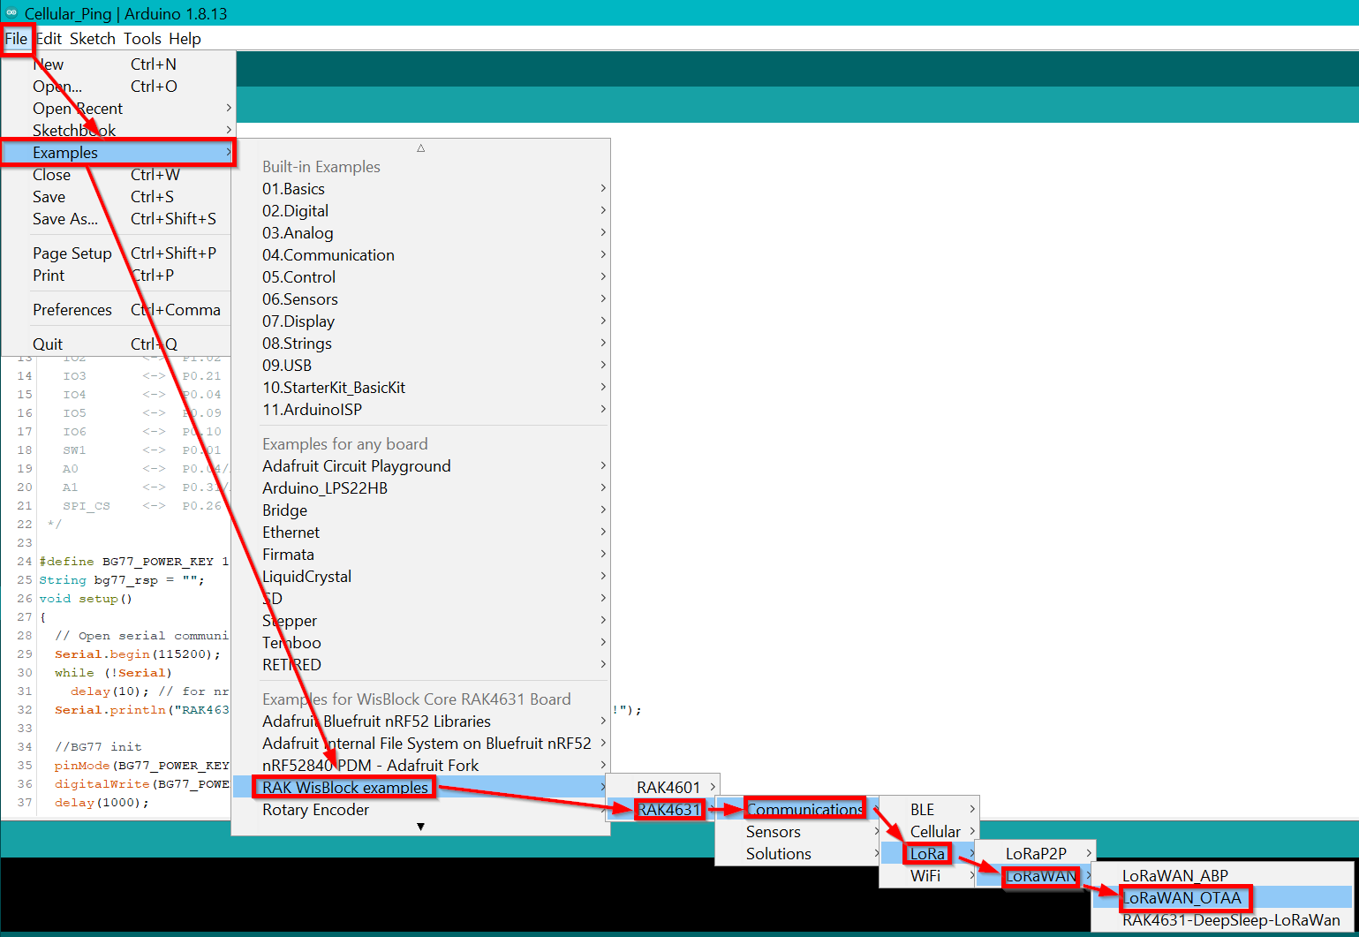Select LoRaWAN submenu
The image size is (1359, 937).
pyautogui.click(x=1035, y=876)
